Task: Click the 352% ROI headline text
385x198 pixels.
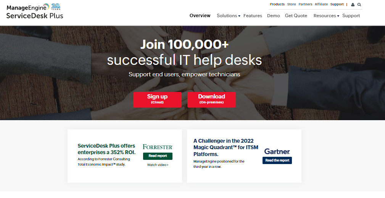Action: tap(106, 149)
